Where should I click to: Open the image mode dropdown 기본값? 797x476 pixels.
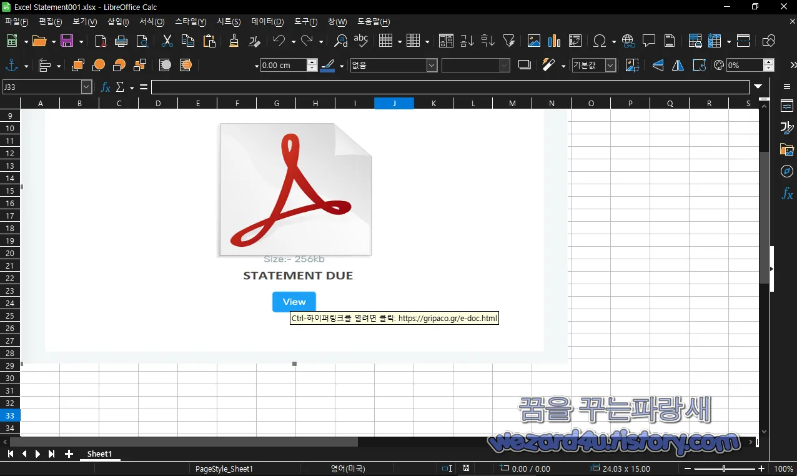tap(611, 66)
